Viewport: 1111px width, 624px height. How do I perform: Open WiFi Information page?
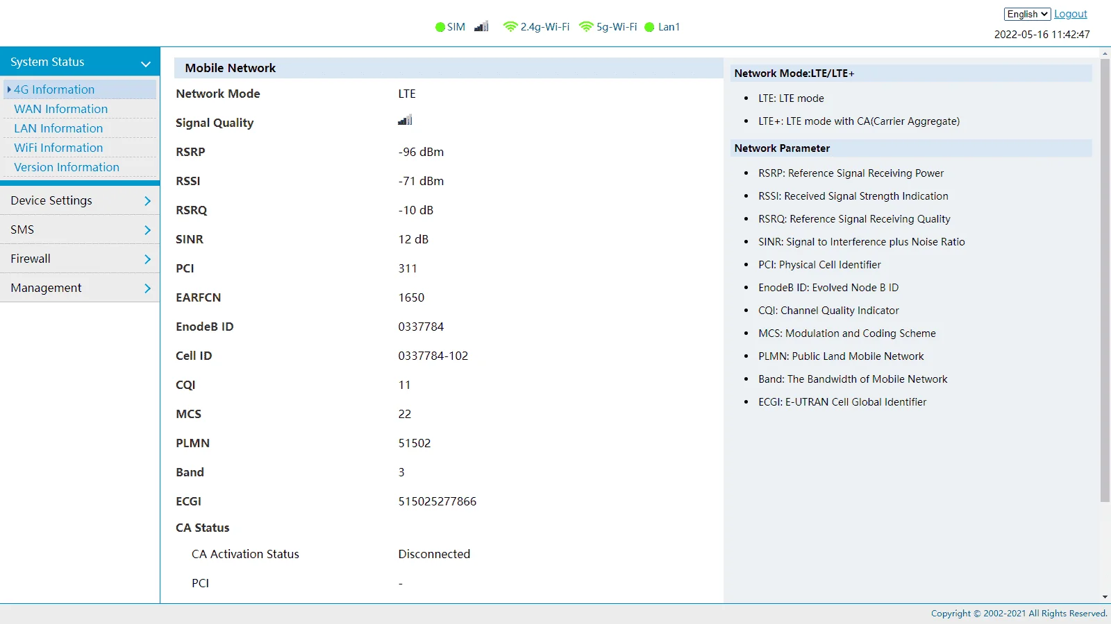pyautogui.click(x=58, y=148)
